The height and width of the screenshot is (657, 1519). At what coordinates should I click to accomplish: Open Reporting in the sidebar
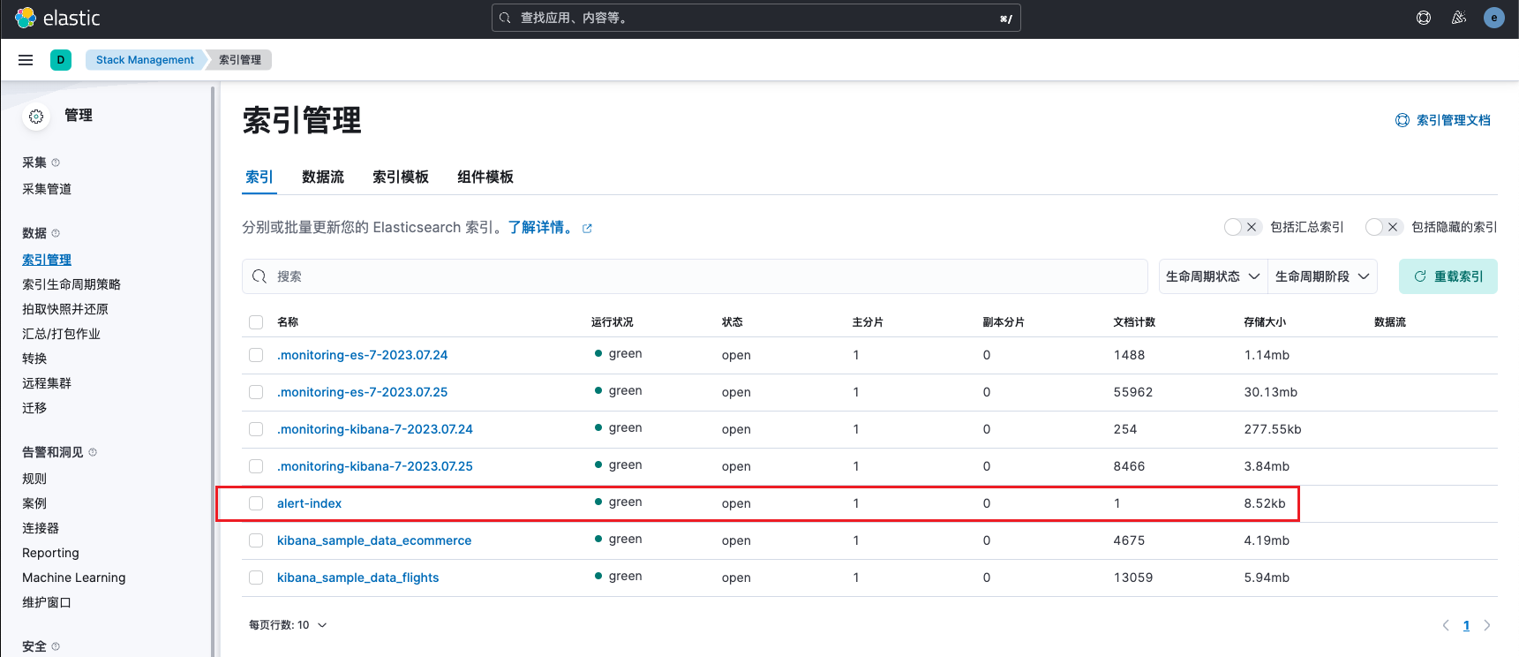point(50,553)
